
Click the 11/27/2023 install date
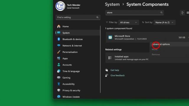pyautogui.click(x=142, y=39)
